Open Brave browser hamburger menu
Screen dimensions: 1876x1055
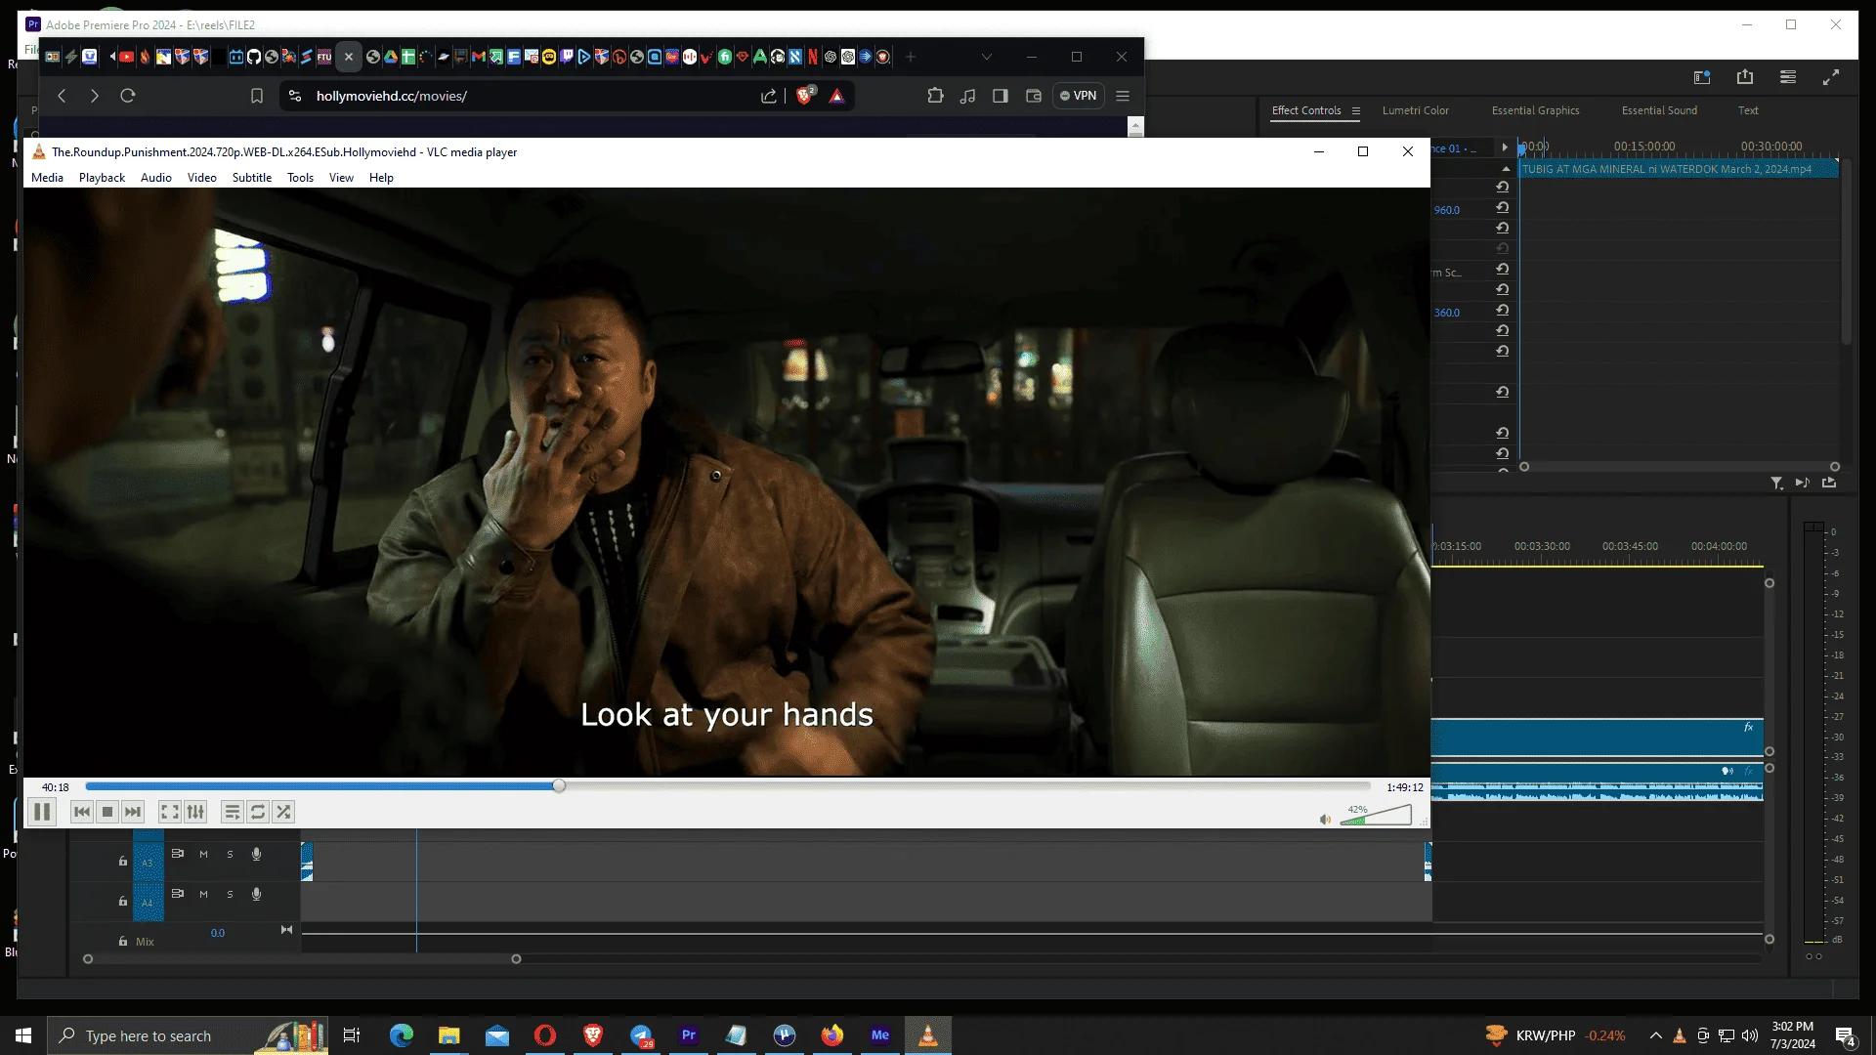(x=1123, y=96)
